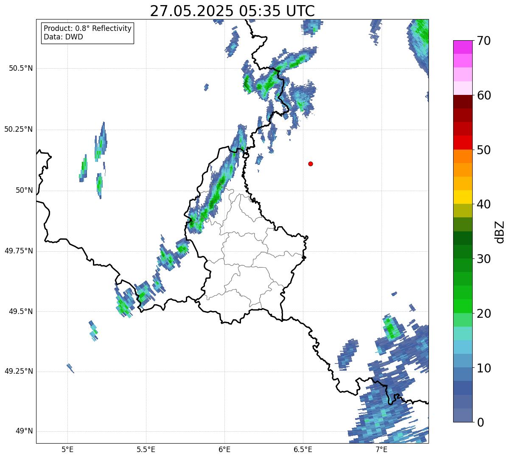Click the 50°N latitude label
Image resolution: width=510 pixels, height=458 pixels.
coord(24,190)
